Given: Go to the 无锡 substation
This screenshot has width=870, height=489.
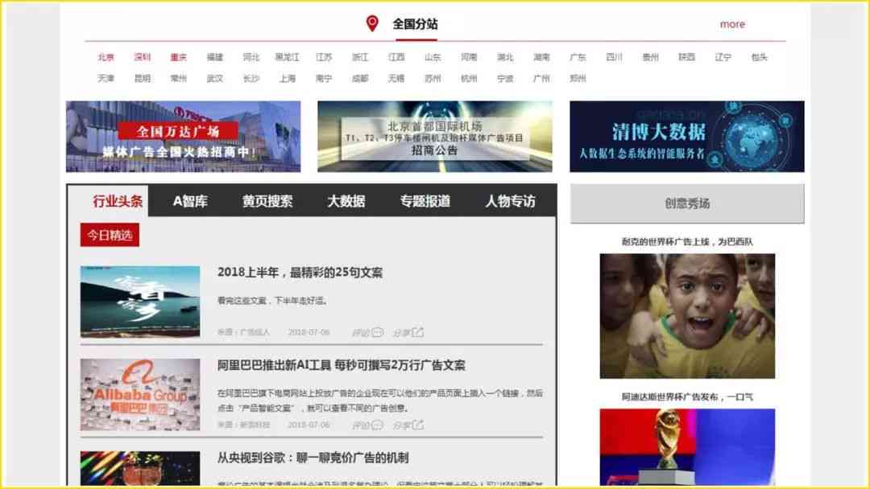Looking at the screenshot, I should tap(396, 79).
